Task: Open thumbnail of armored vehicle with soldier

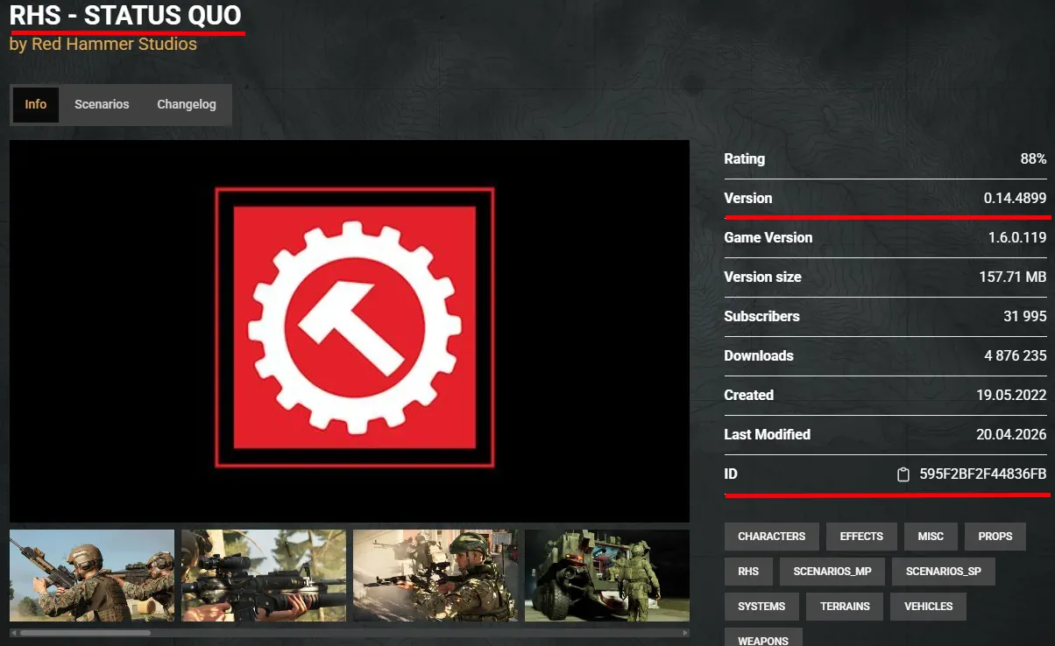Action: [x=607, y=575]
